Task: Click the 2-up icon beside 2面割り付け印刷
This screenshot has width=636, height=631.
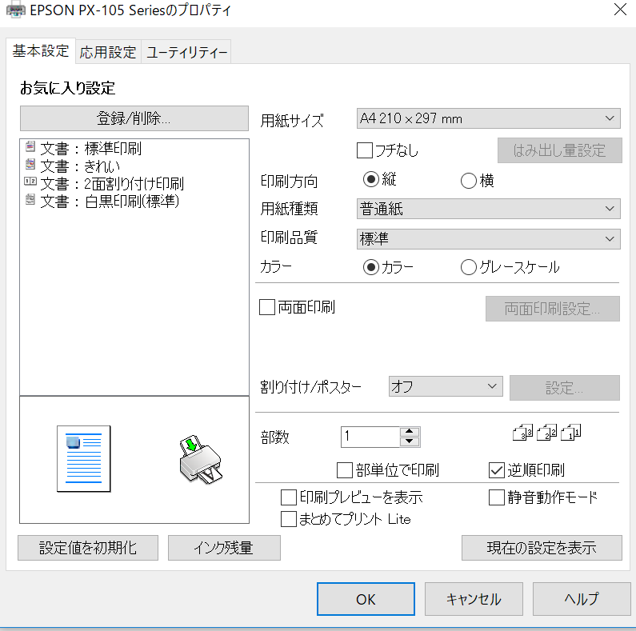Action: pyautogui.click(x=30, y=182)
